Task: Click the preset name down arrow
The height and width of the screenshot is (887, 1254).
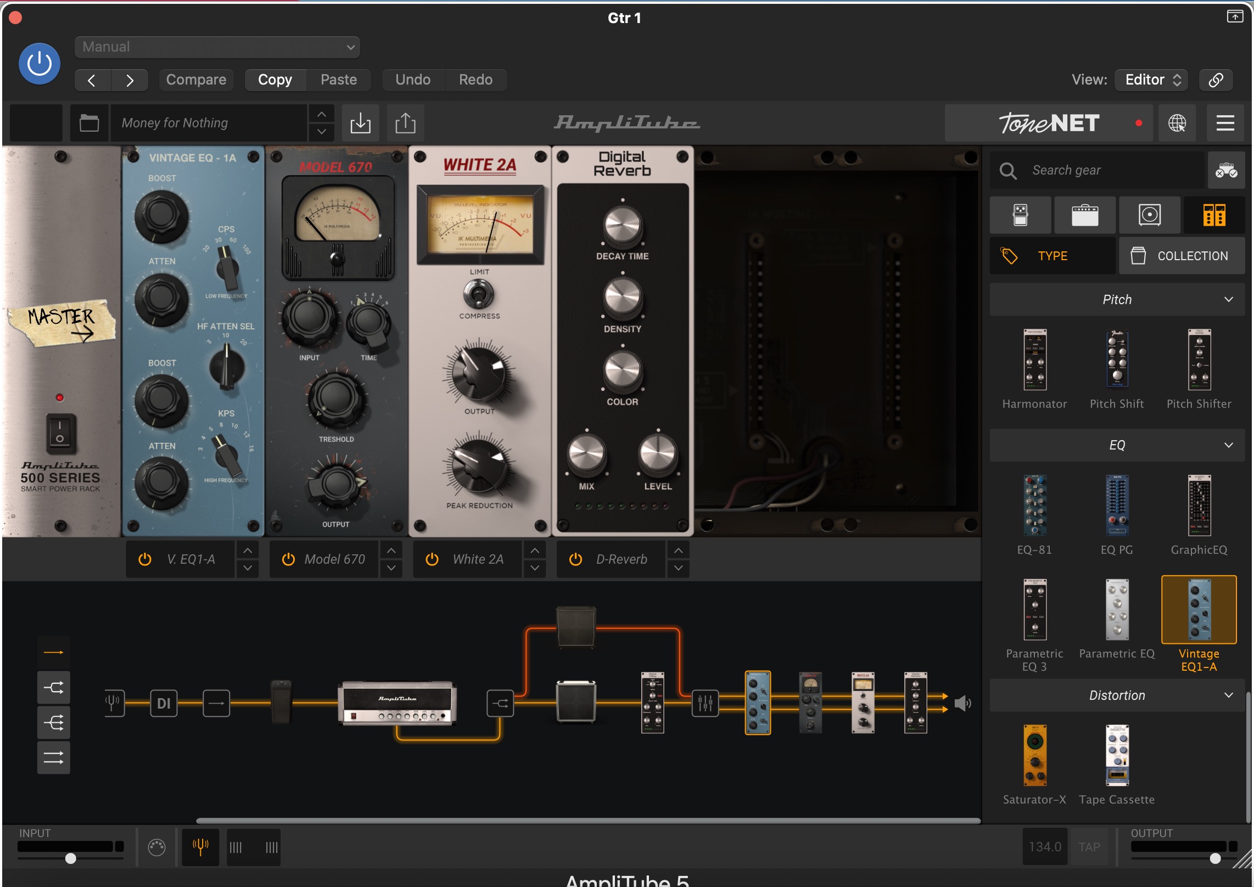Action: (322, 132)
